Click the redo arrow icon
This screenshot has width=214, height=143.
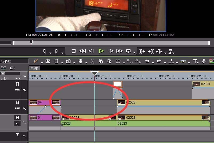pyautogui.click(x=159, y=61)
